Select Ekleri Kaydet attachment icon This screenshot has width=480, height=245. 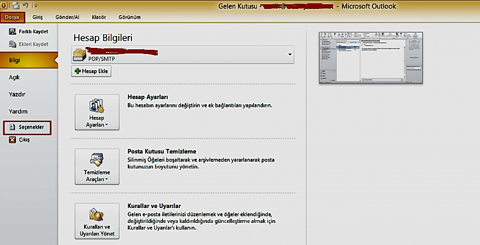pyautogui.click(x=12, y=44)
